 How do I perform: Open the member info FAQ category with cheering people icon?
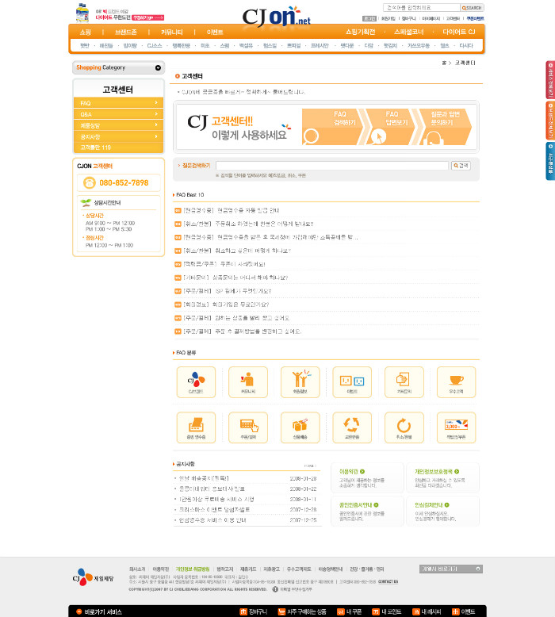coord(300,382)
